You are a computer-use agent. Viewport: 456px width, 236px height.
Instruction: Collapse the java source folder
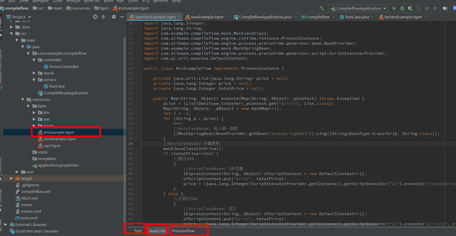tap(23, 47)
